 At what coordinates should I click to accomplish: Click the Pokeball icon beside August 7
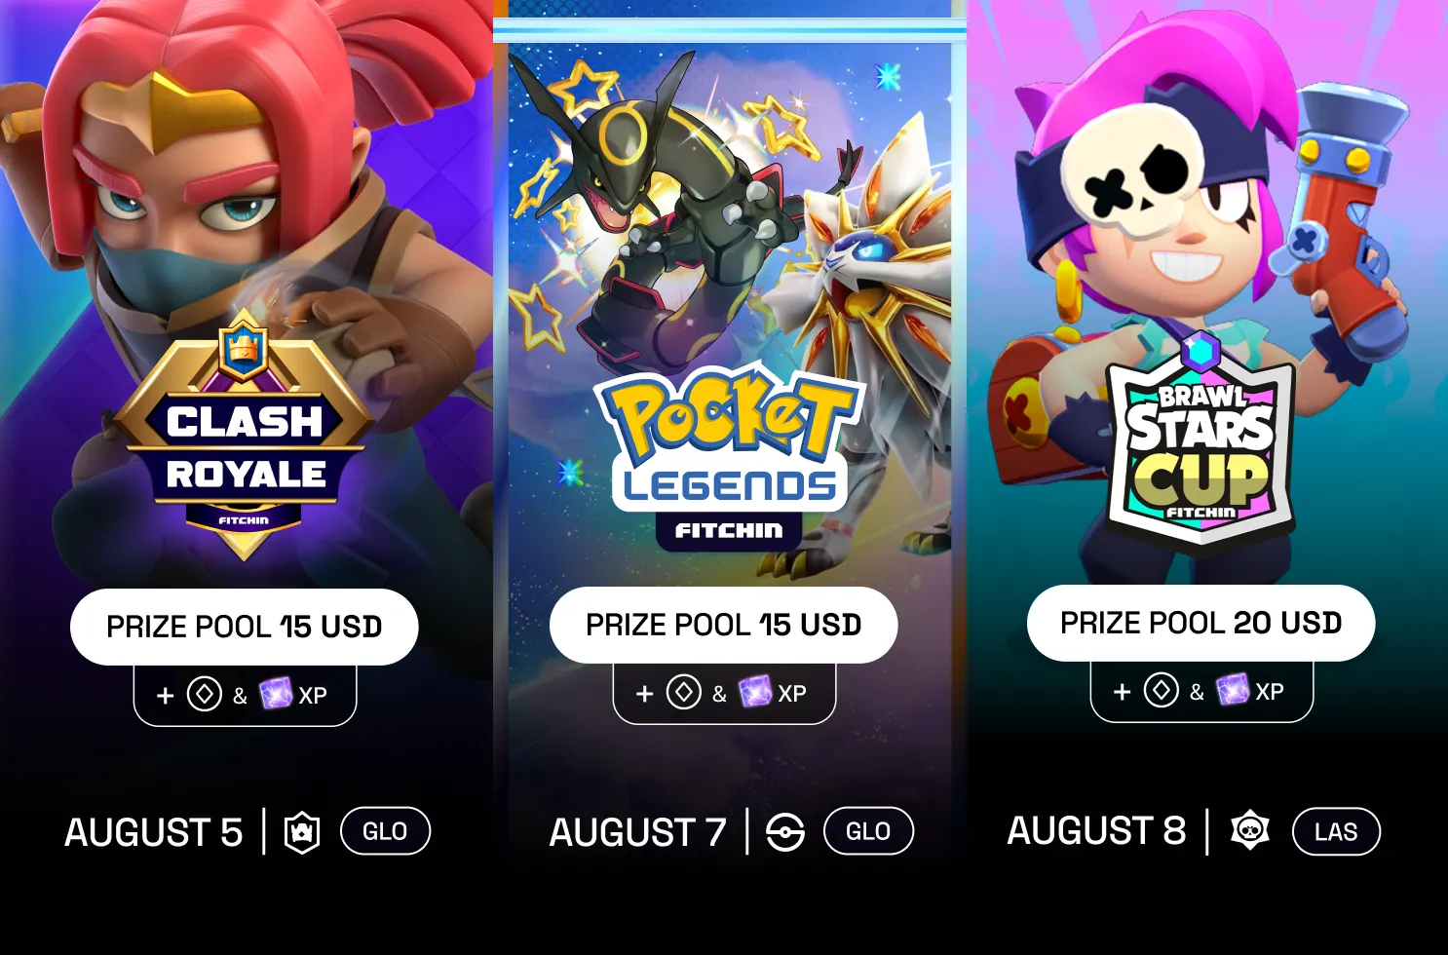(785, 832)
